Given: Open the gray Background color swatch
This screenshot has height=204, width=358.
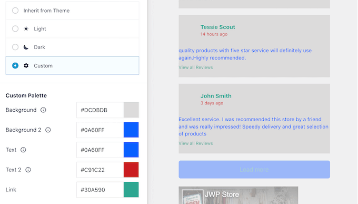Looking at the screenshot, I should [x=131, y=110].
